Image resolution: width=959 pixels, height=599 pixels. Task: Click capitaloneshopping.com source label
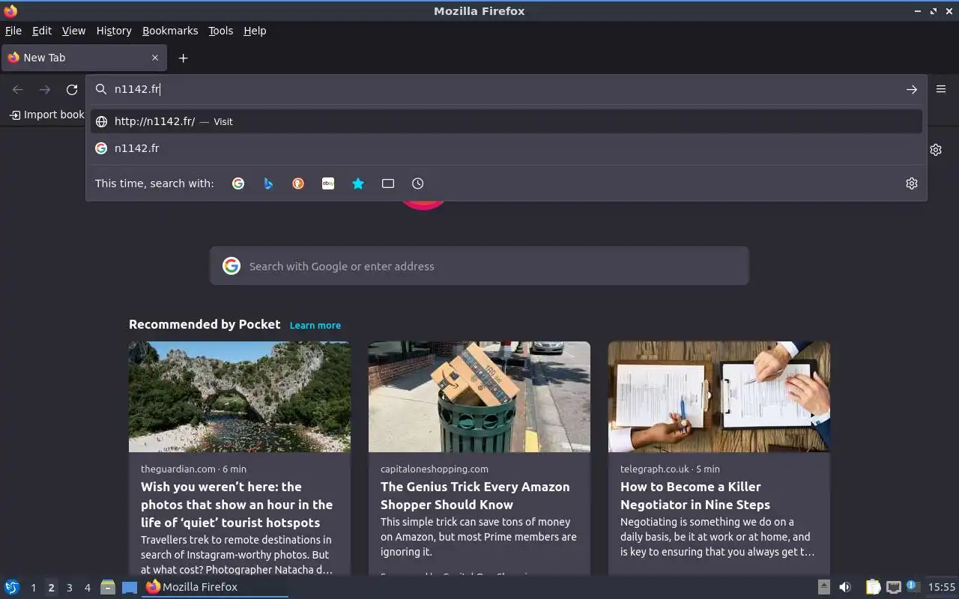click(435, 469)
